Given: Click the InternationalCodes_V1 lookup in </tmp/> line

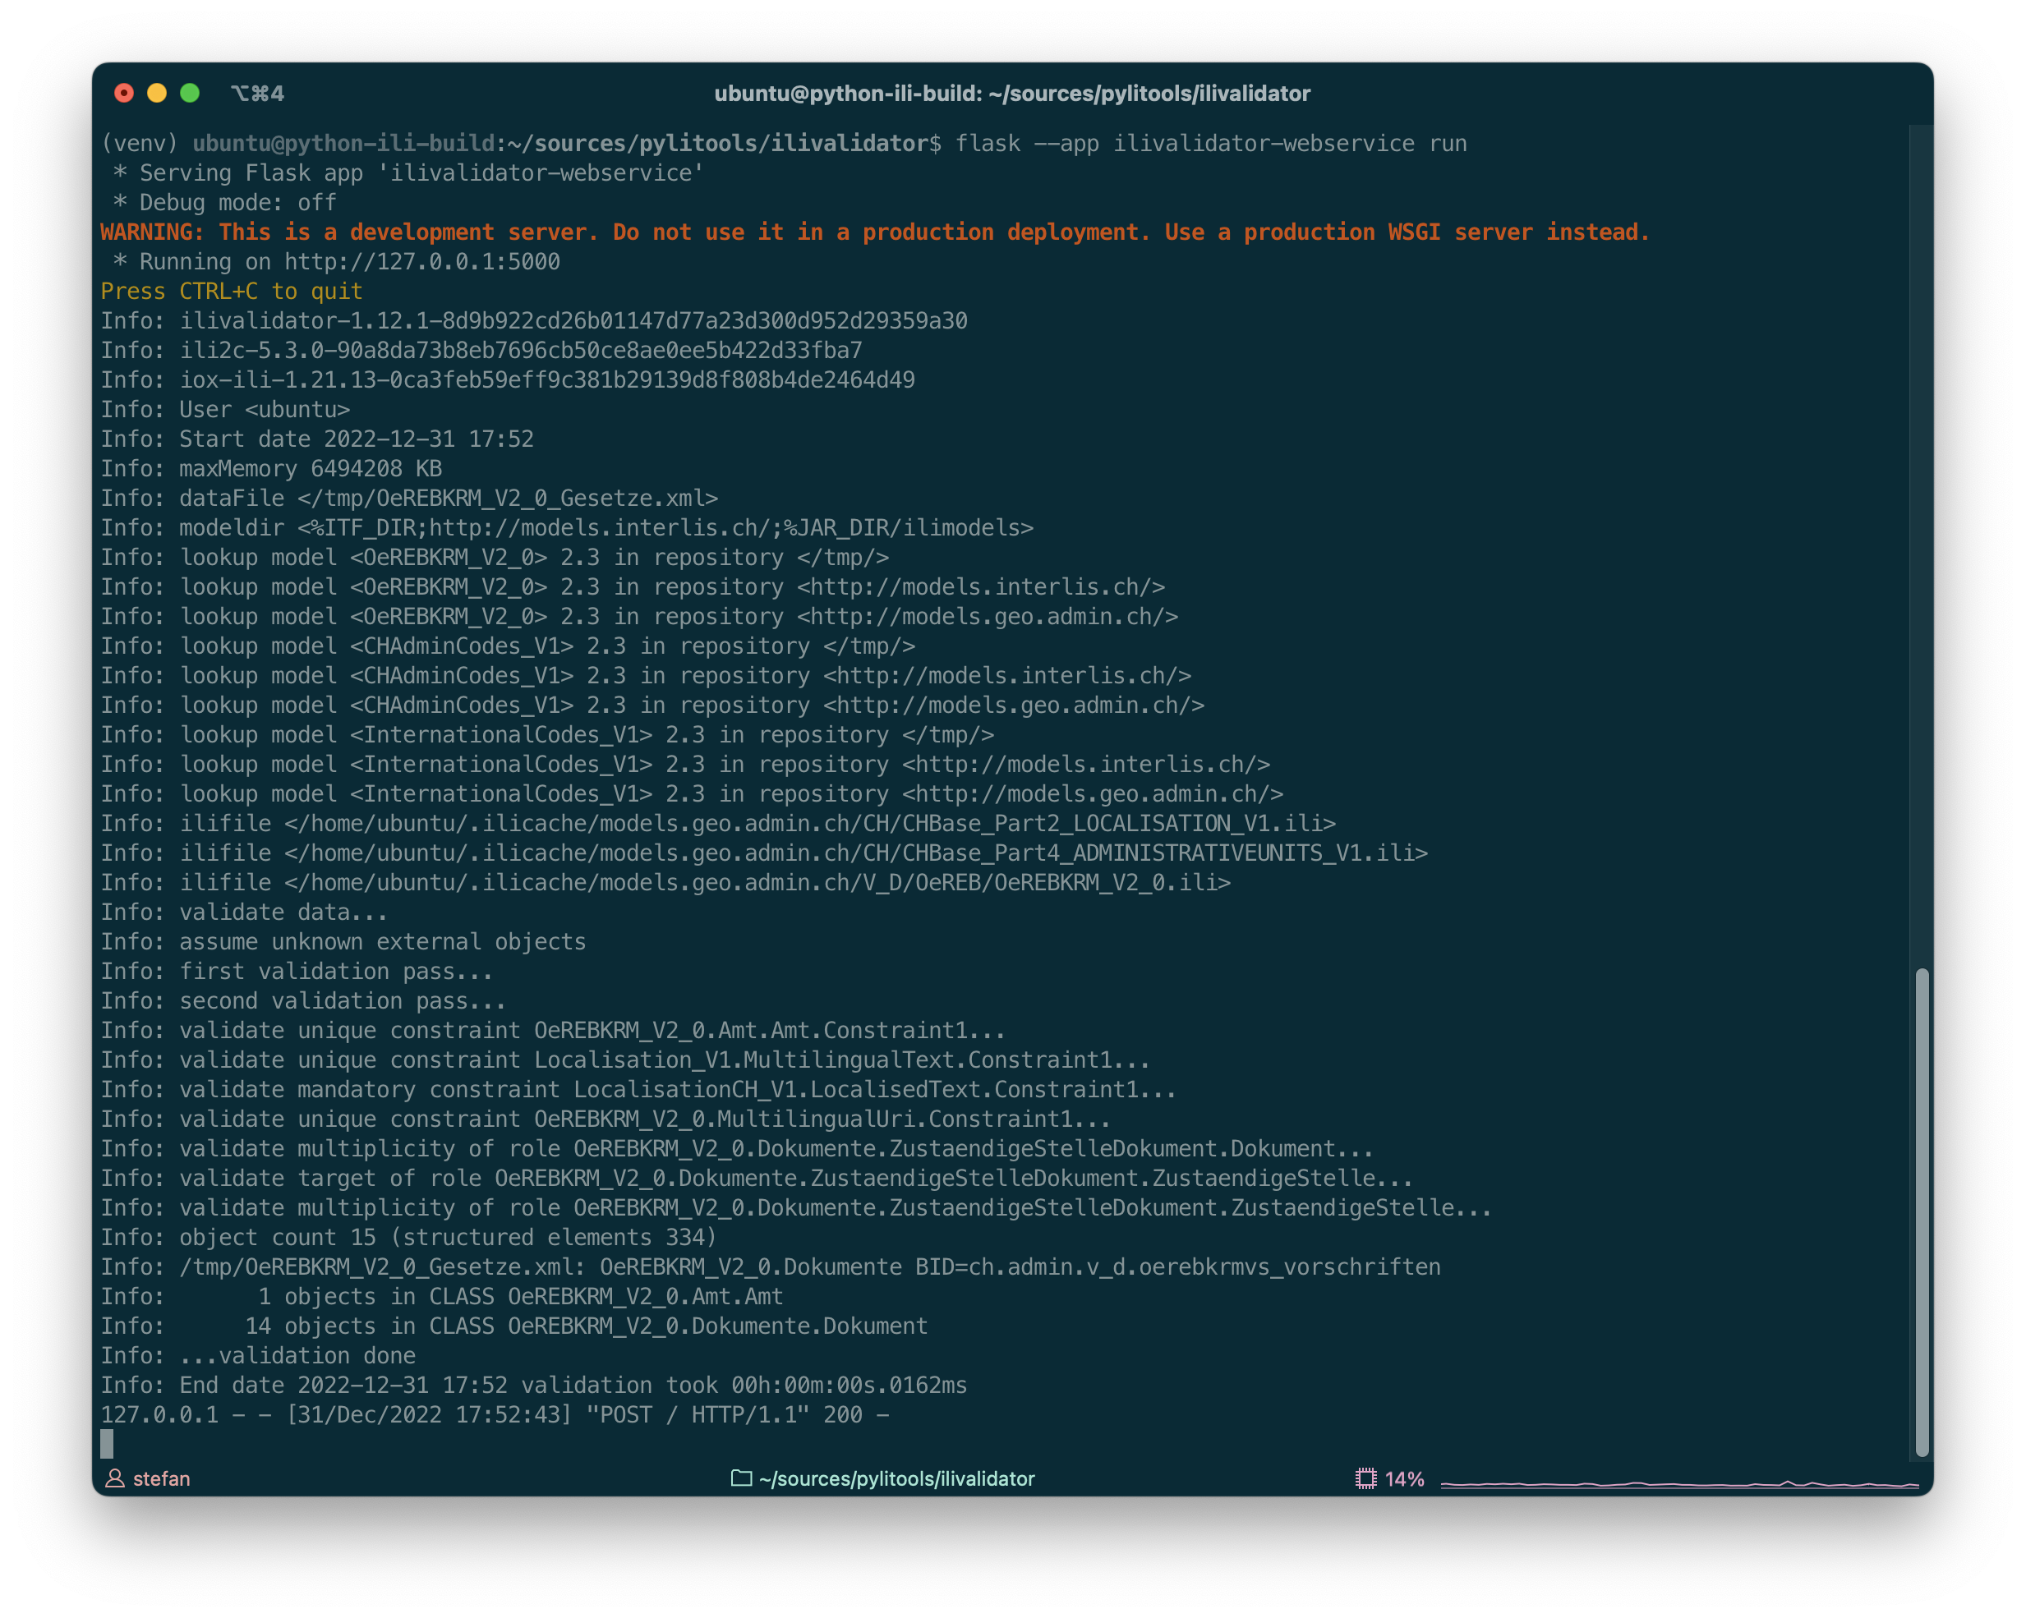Looking at the screenshot, I should 547,735.
